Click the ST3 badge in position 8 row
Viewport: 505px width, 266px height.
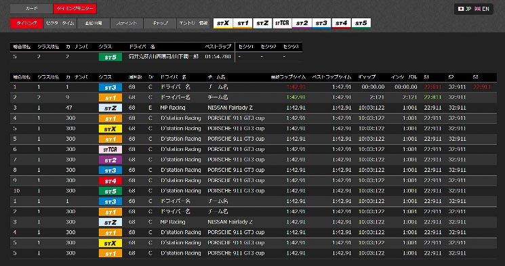coord(110,170)
